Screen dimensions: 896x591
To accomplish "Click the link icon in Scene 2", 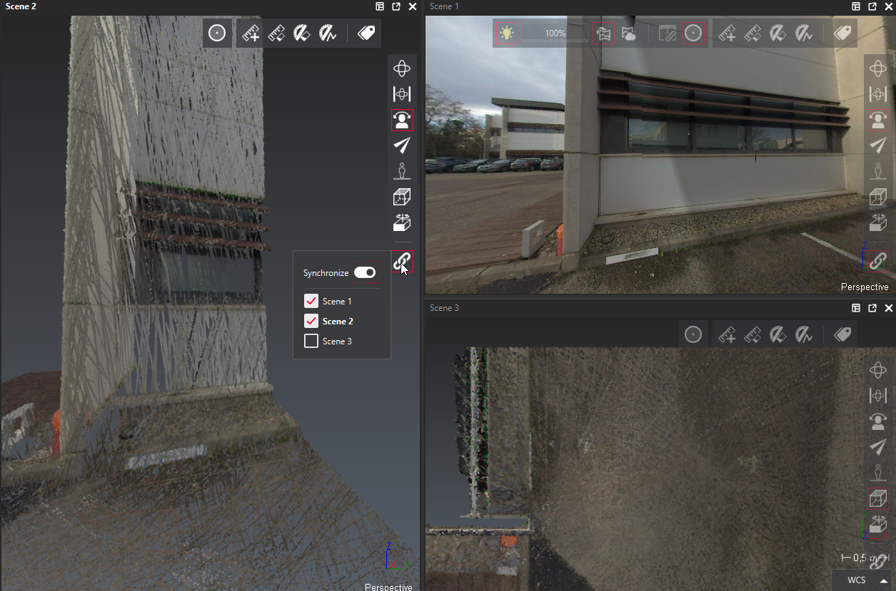I will (402, 262).
